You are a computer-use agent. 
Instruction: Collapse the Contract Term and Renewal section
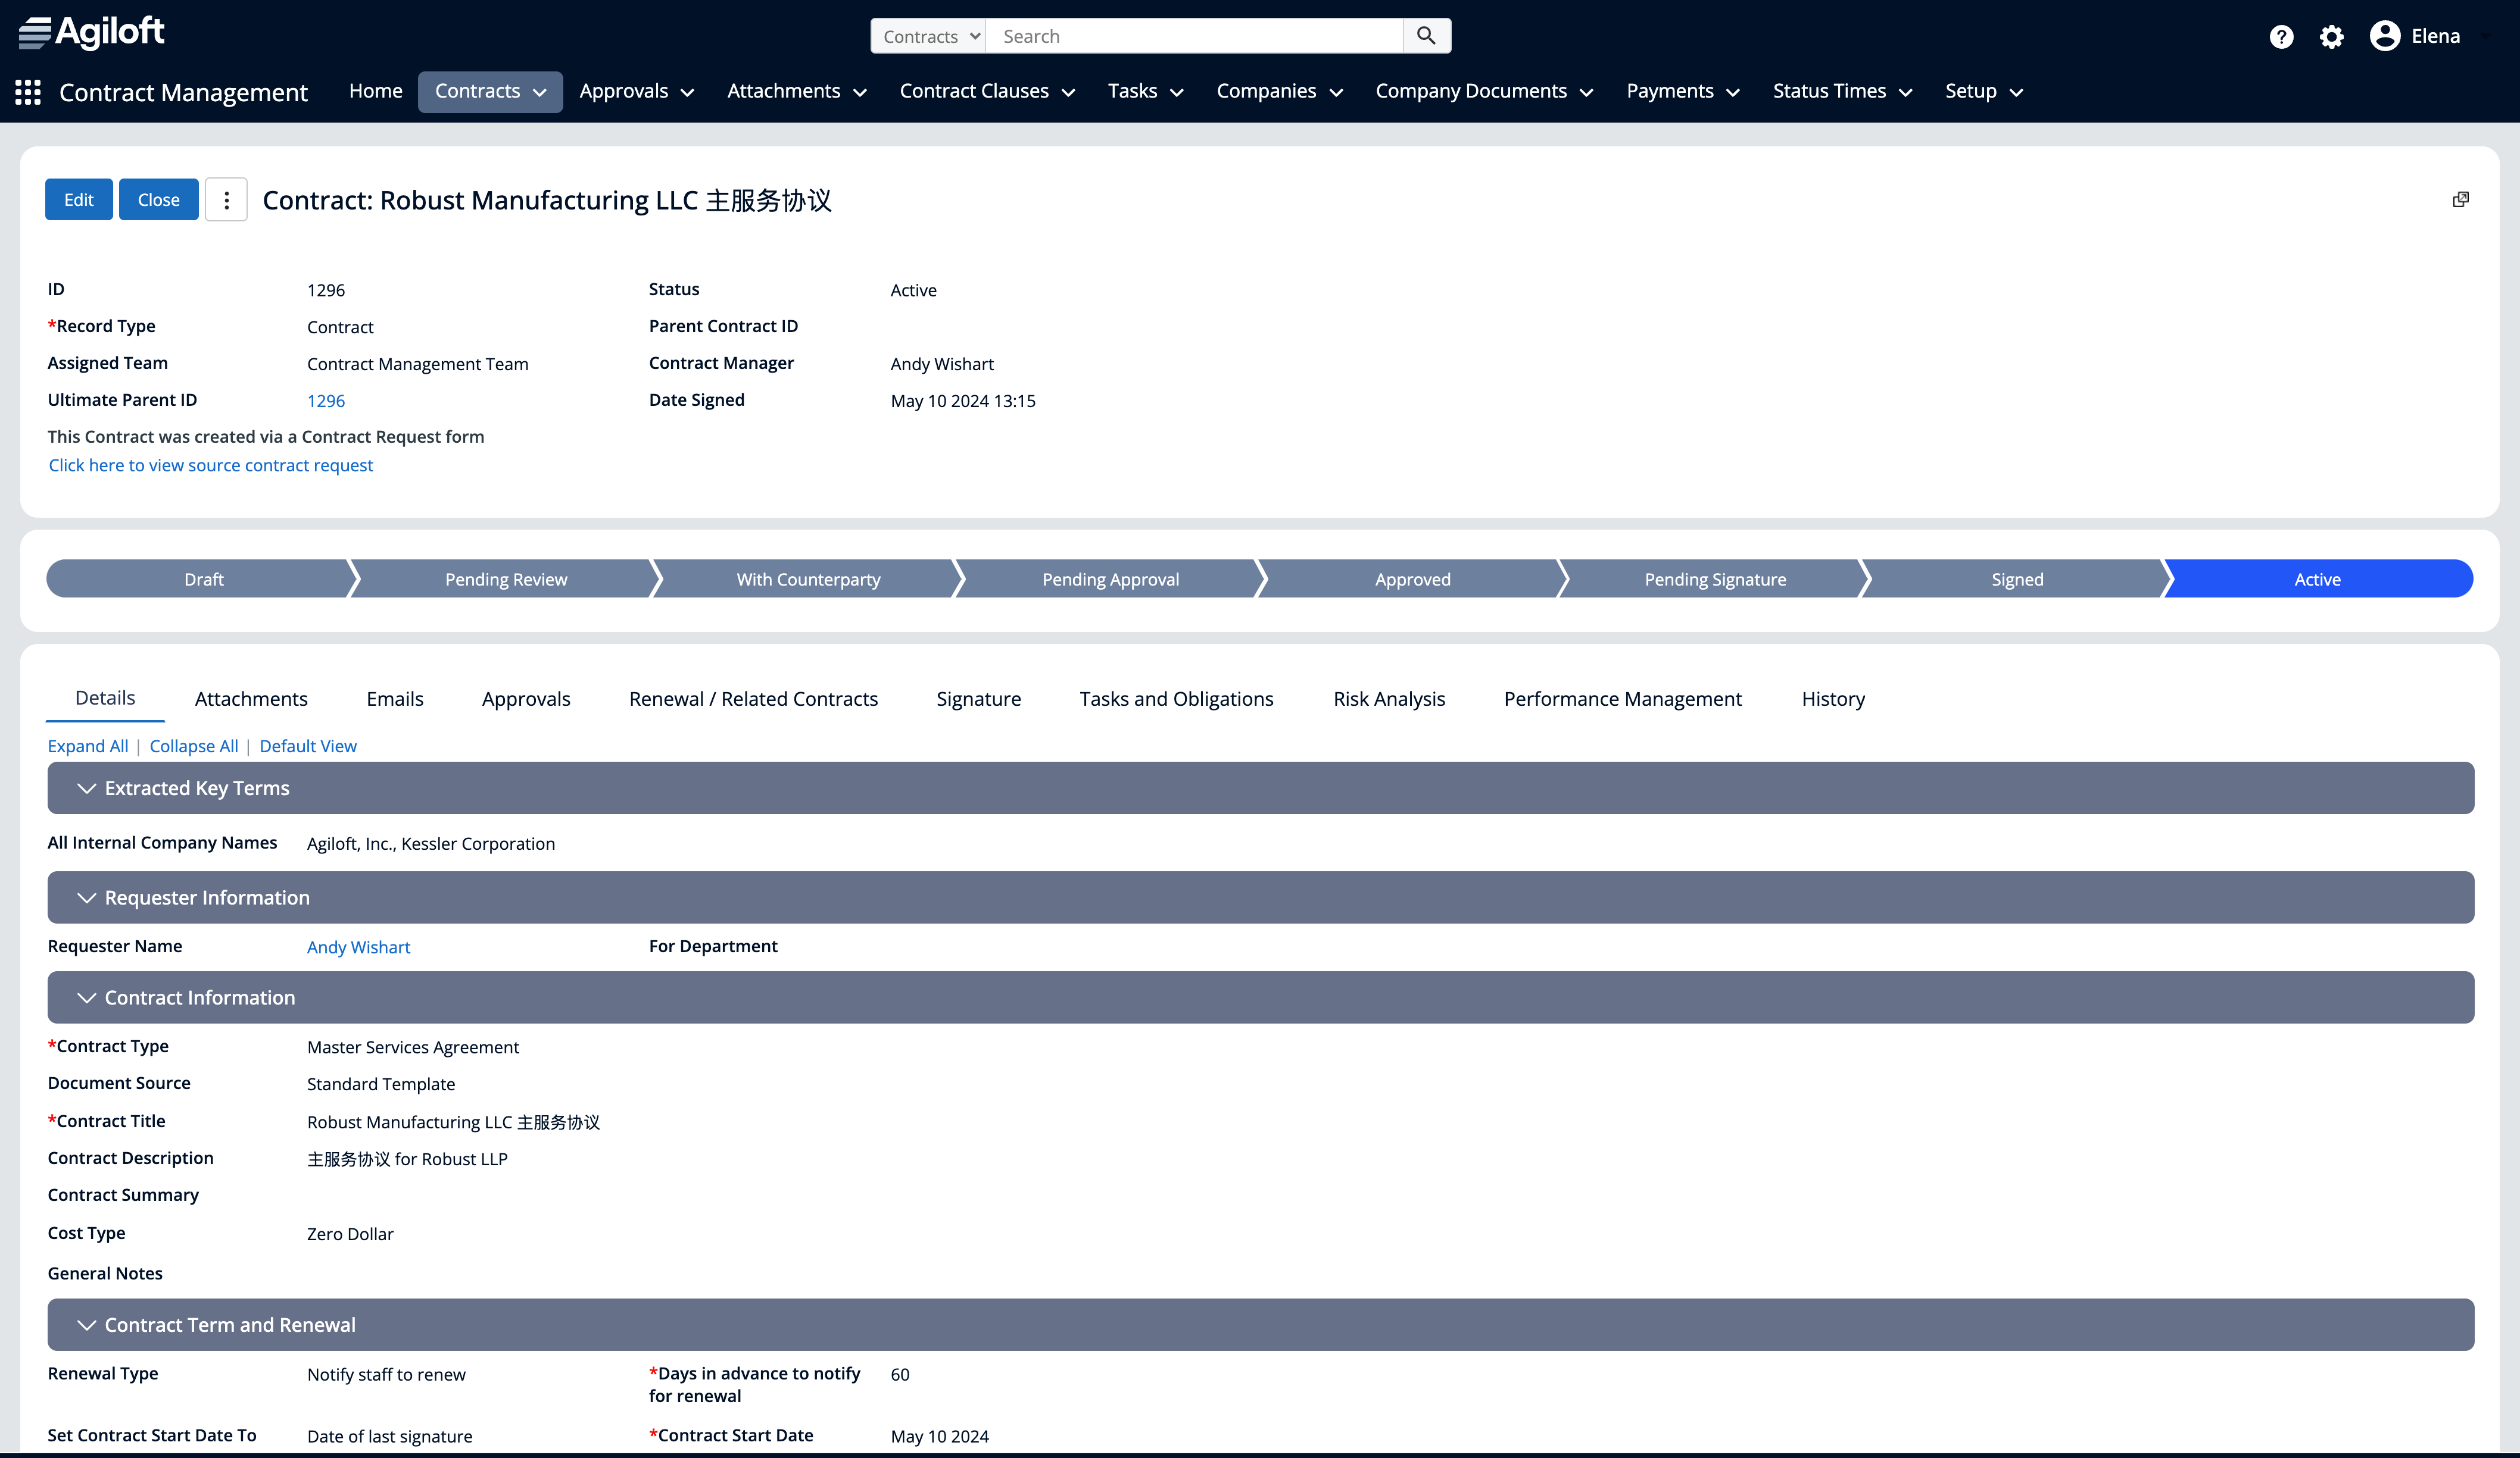87,1324
